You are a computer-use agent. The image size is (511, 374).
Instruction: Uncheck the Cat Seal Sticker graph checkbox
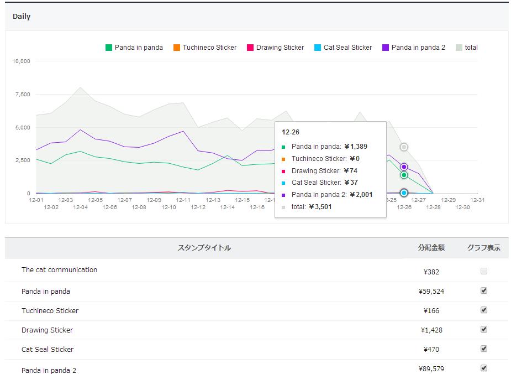click(x=484, y=349)
